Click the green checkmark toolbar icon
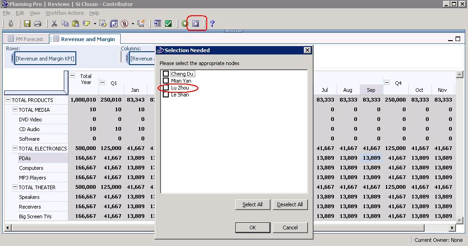468x246 pixels. pyautogui.click(x=168, y=24)
